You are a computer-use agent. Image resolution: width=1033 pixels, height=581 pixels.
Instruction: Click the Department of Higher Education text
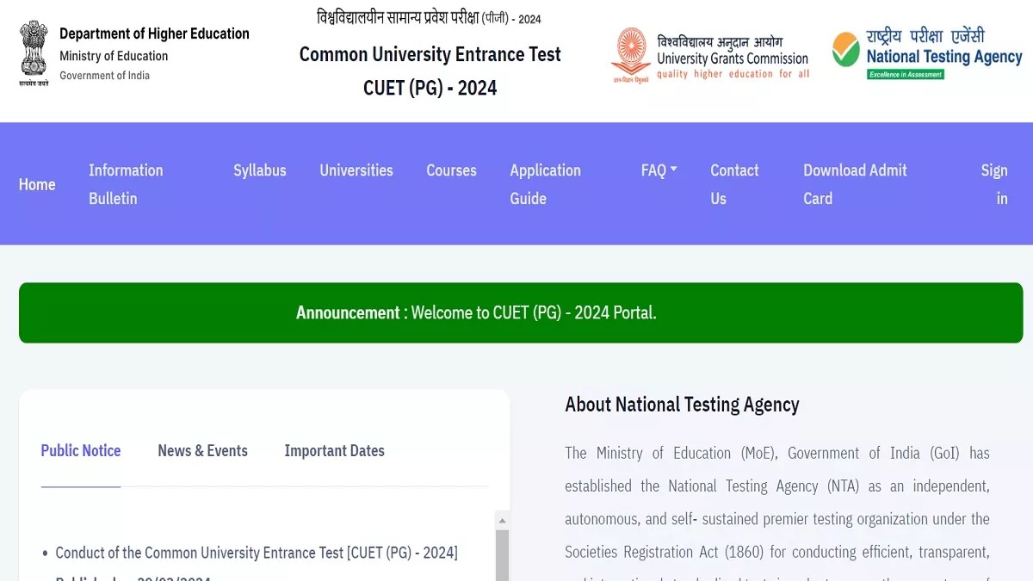pos(154,34)
